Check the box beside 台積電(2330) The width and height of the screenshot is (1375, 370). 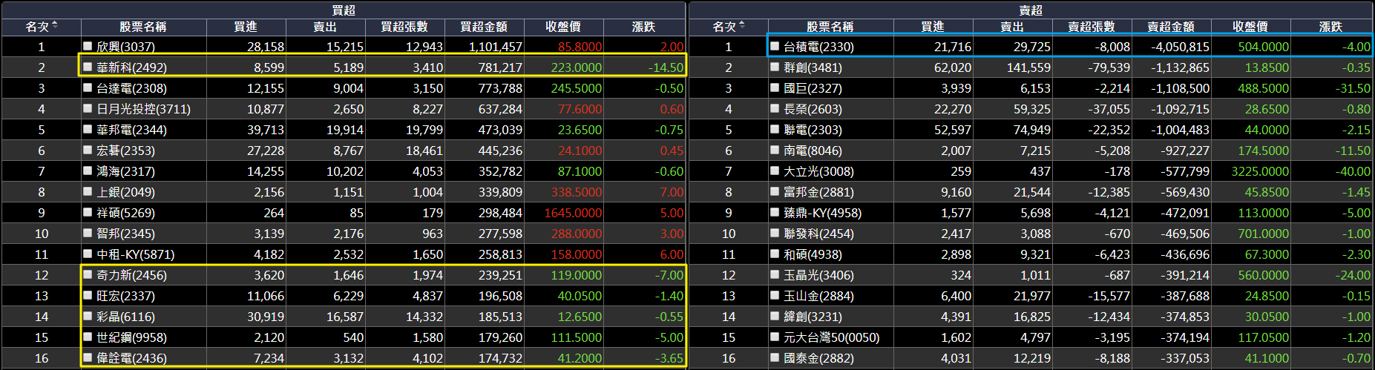775,46
